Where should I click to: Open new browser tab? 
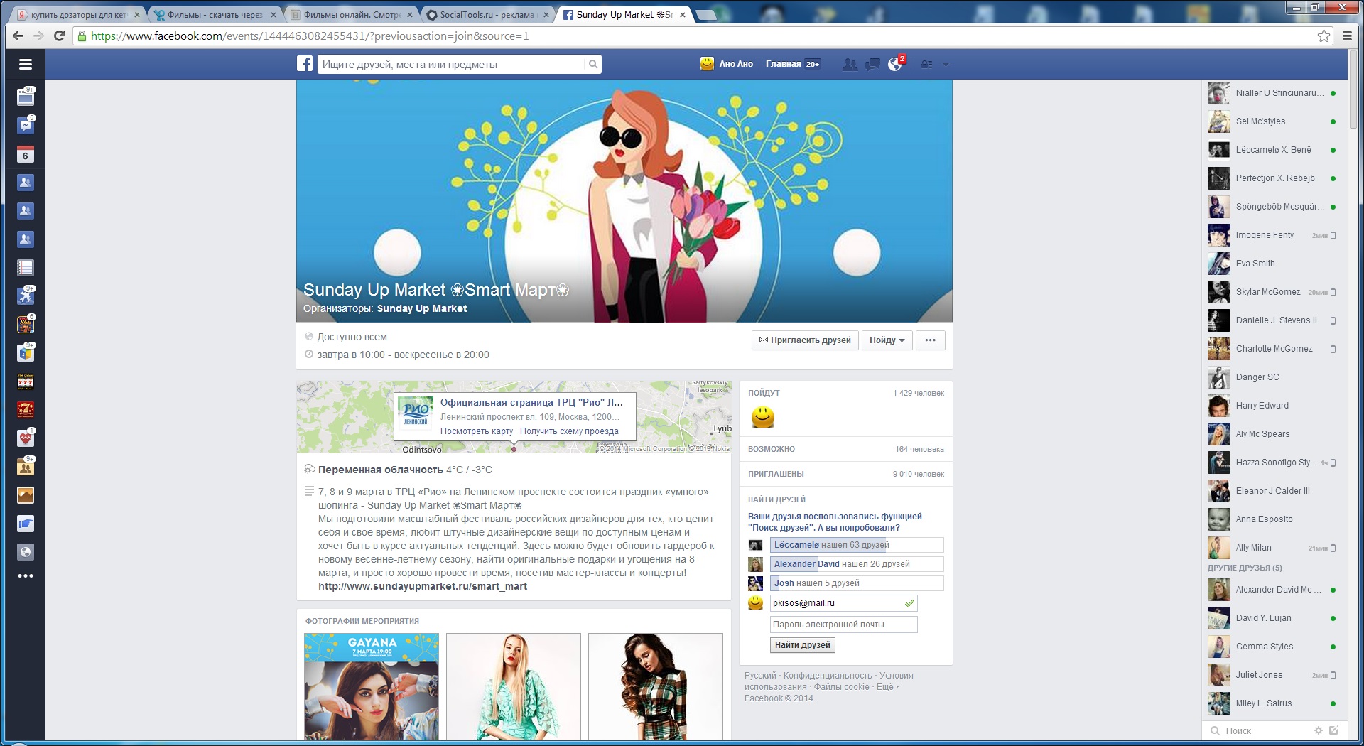tap(705, 15)
